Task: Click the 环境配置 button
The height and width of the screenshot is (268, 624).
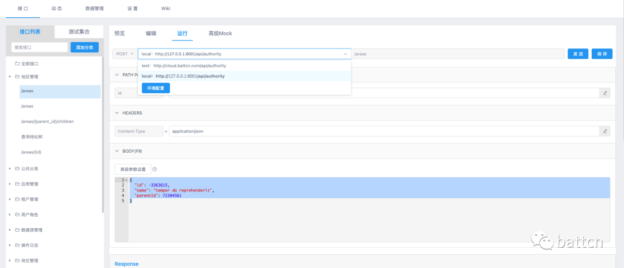Action: click(x=155, y=88)
